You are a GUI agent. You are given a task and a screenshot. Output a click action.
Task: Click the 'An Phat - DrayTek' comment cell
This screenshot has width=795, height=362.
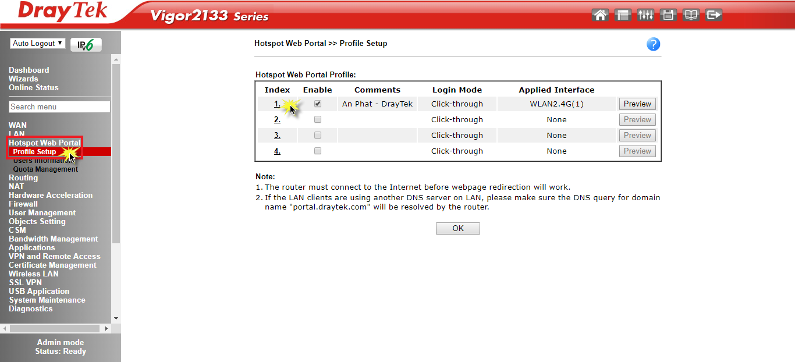click(377, 104)
